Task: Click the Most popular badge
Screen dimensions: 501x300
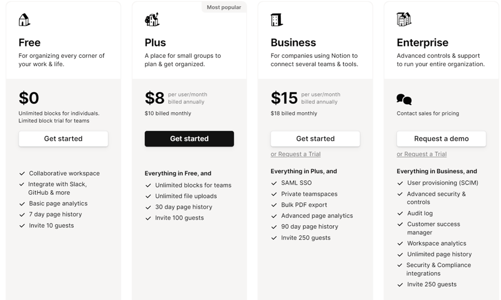Action: click(224, 7)
